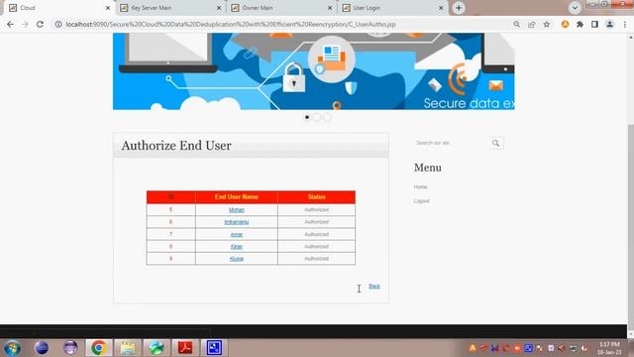This screenshot has width=634, height=357.
Task: Open the file explorer taskbar icon
Action: coord(128,348)
